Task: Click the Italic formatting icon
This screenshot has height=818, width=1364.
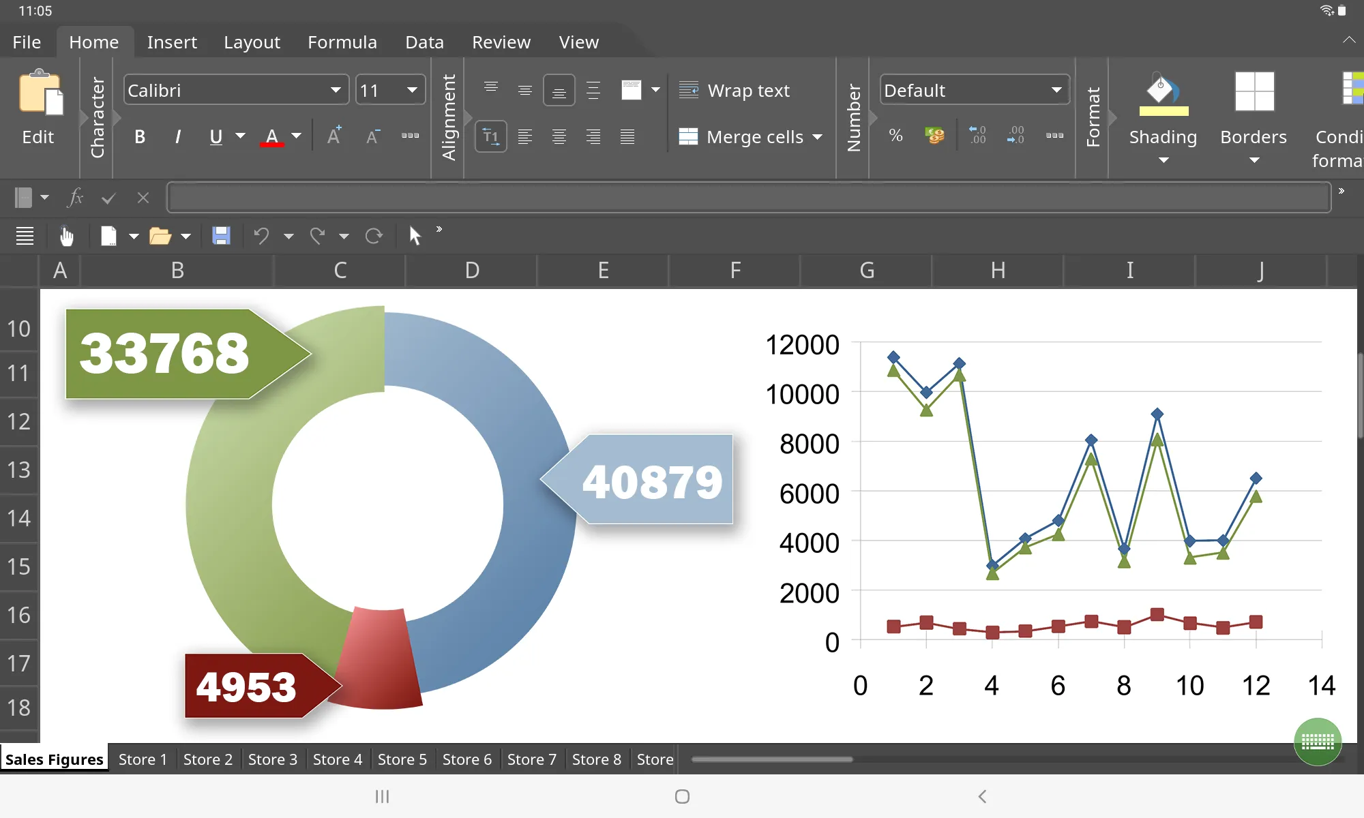Action: (177, 136)
